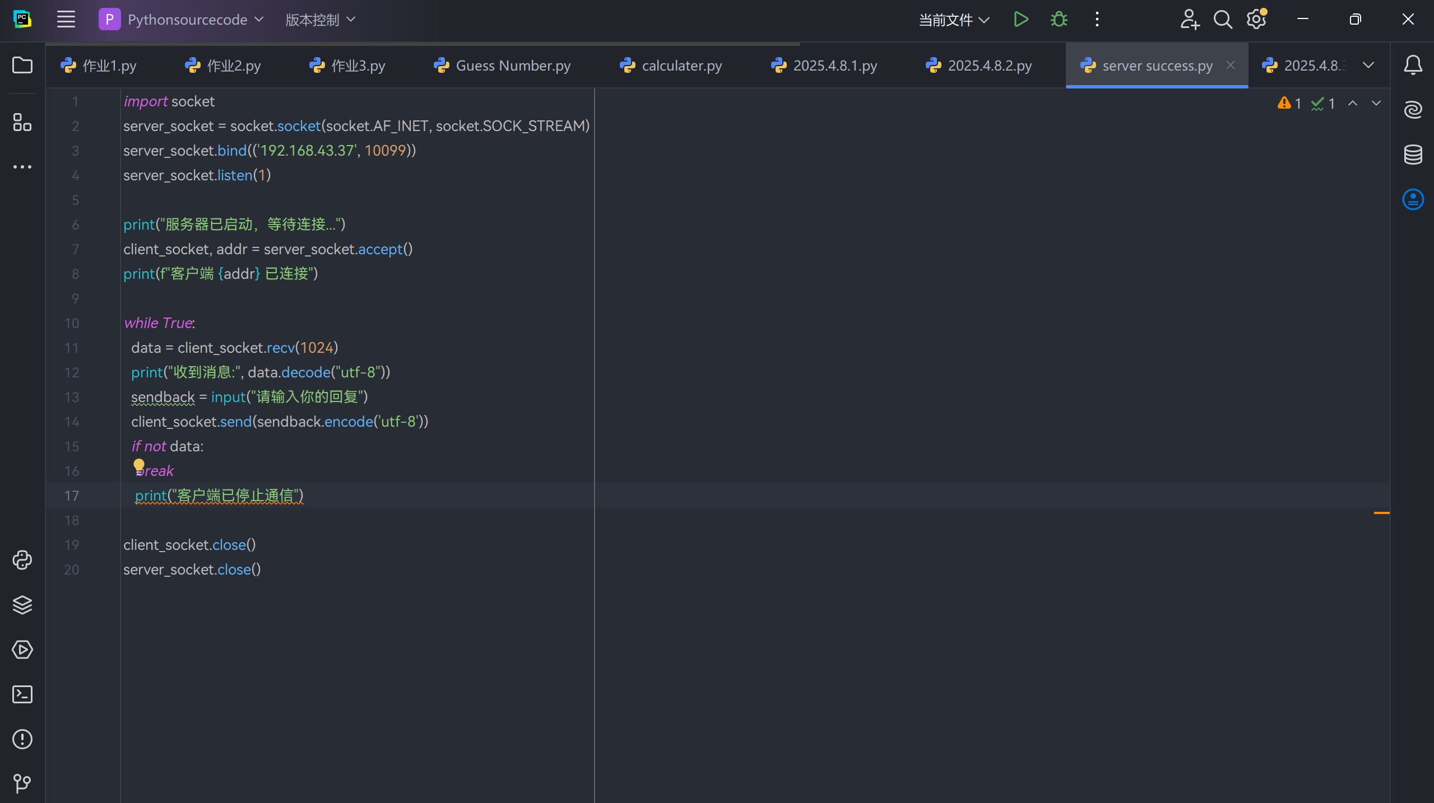
Task: Open the Python Console tool window
Action: tap(22, 560)
